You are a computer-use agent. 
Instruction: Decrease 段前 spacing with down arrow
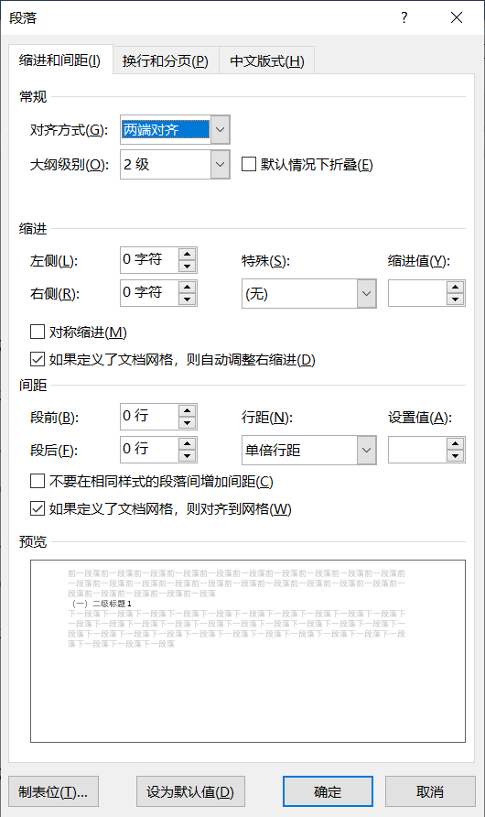[187, 423]
